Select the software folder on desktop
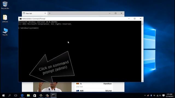175x98 pixels. tap(5, 19)
